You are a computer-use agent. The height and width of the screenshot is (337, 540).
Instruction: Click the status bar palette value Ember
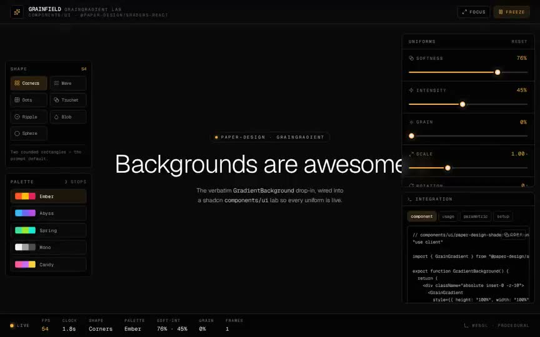coord(132,329)
